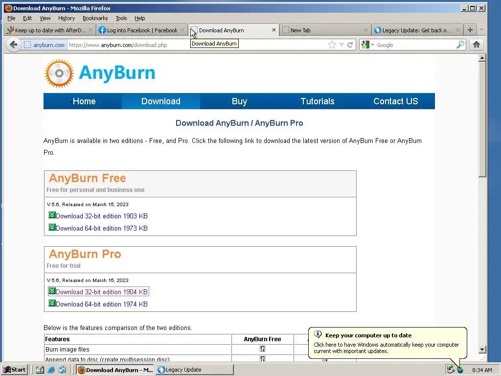
Task: Click the Firefox back arrow button
Action: pyautogui.click(x=13, y=45)
